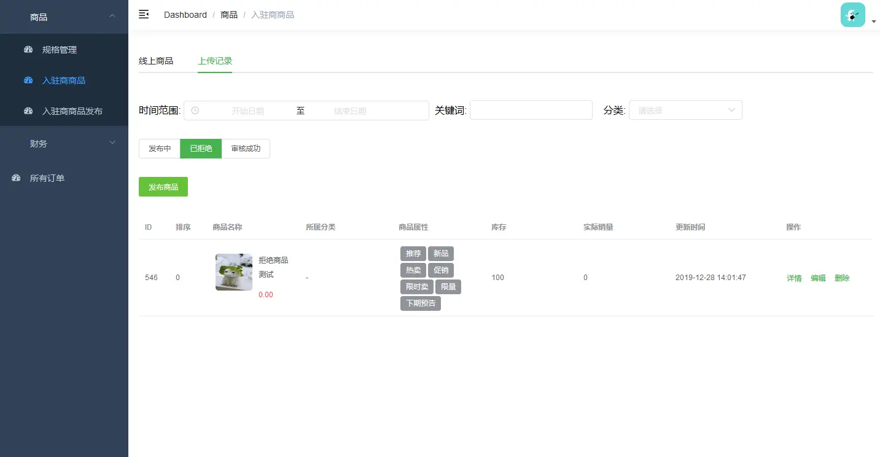Image resolution: width=880 pixels, height=457 pixels.
Task: Click the 排序 column header
Action: [183, 227]
